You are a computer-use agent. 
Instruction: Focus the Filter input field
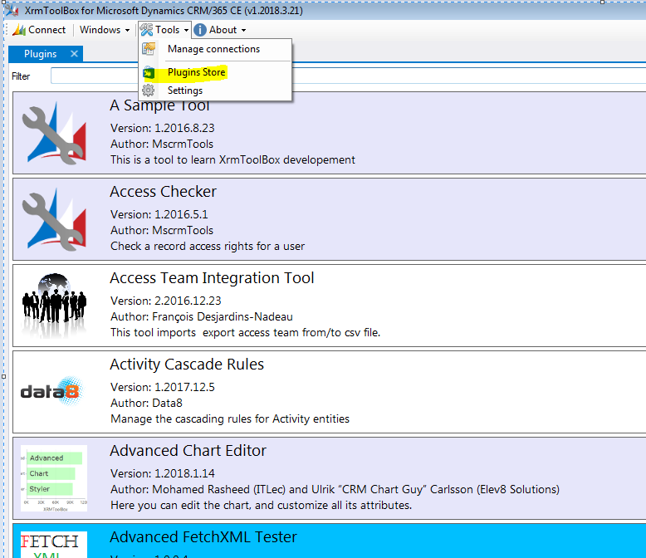(348, 76)
